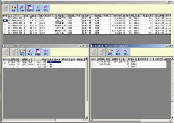Tick delete checkbox for 2003/01/01 period row
The width and height of the screenshot is (174, 123).
pos(5,64)
